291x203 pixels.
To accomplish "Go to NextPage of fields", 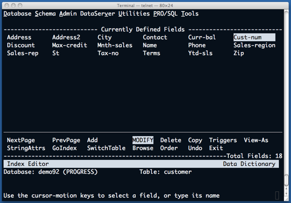I will click(21, 140).
